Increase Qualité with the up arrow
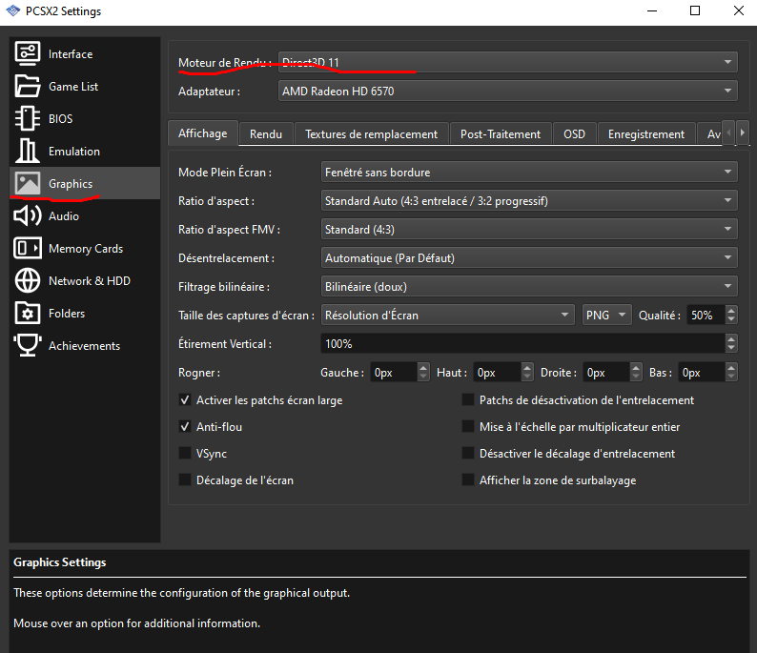757x653 pixels. pyautogui.click(x=731, y=311)
